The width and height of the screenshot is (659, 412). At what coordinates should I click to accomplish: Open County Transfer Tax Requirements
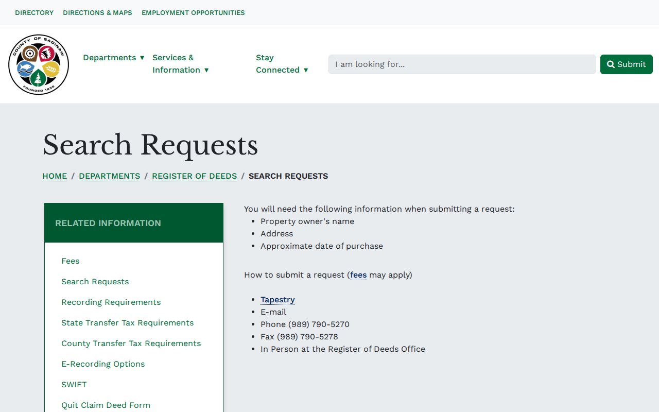[x=131, y=344]
